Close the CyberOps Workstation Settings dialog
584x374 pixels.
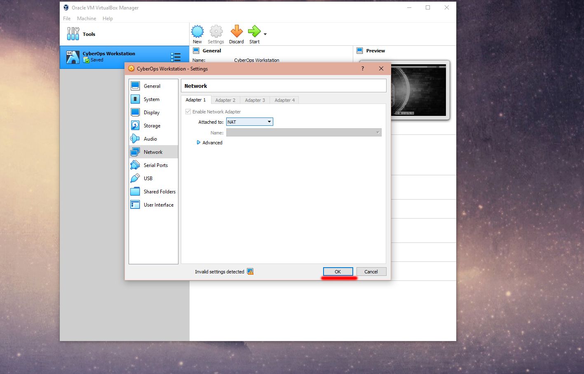click(x=381, y=68)
